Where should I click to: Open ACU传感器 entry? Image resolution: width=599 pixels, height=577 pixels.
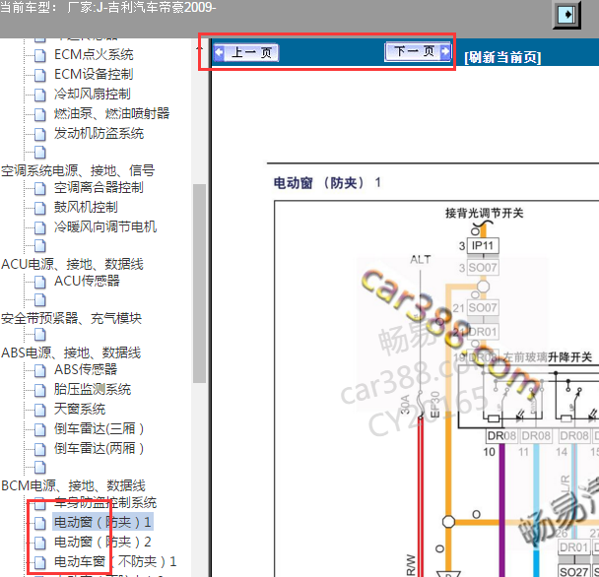[x=87, y=281]
